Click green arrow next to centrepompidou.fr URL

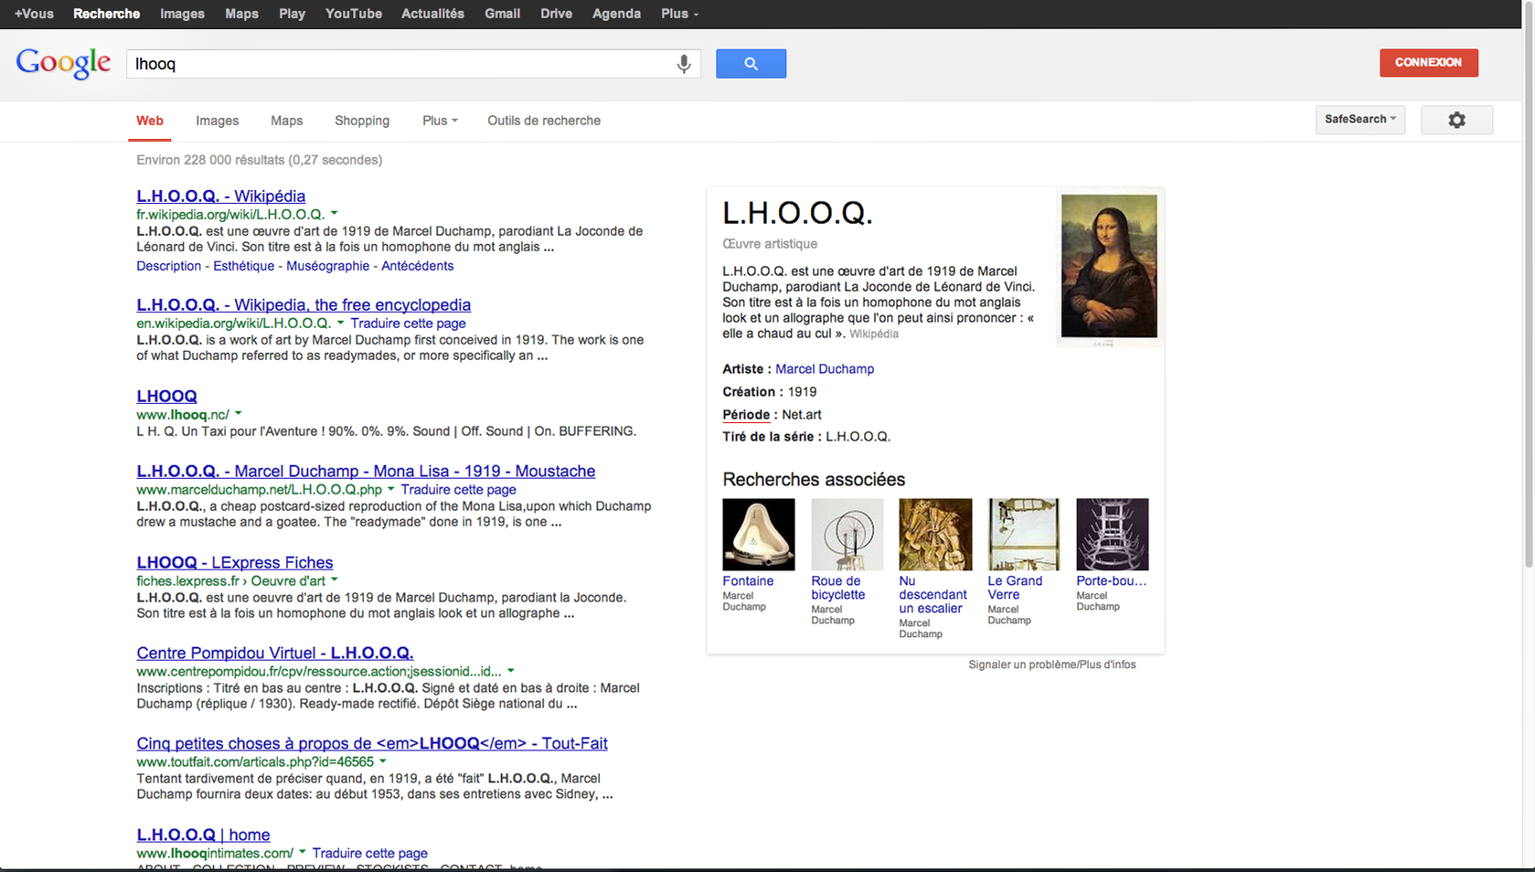pyautogui.click(x=510, y=671)
